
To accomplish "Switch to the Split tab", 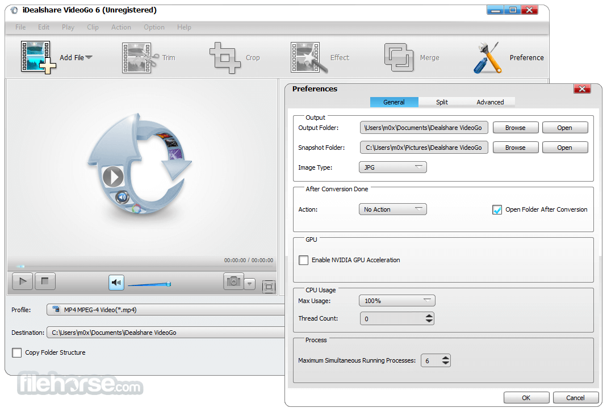I will tap(442, 102).
